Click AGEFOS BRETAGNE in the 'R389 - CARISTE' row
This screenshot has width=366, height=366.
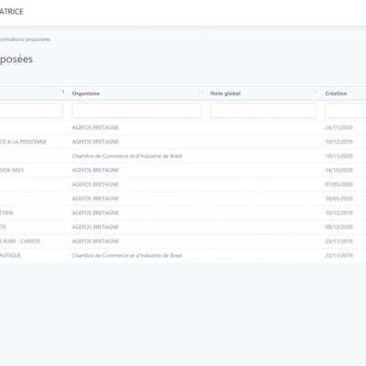coord(95,242)
